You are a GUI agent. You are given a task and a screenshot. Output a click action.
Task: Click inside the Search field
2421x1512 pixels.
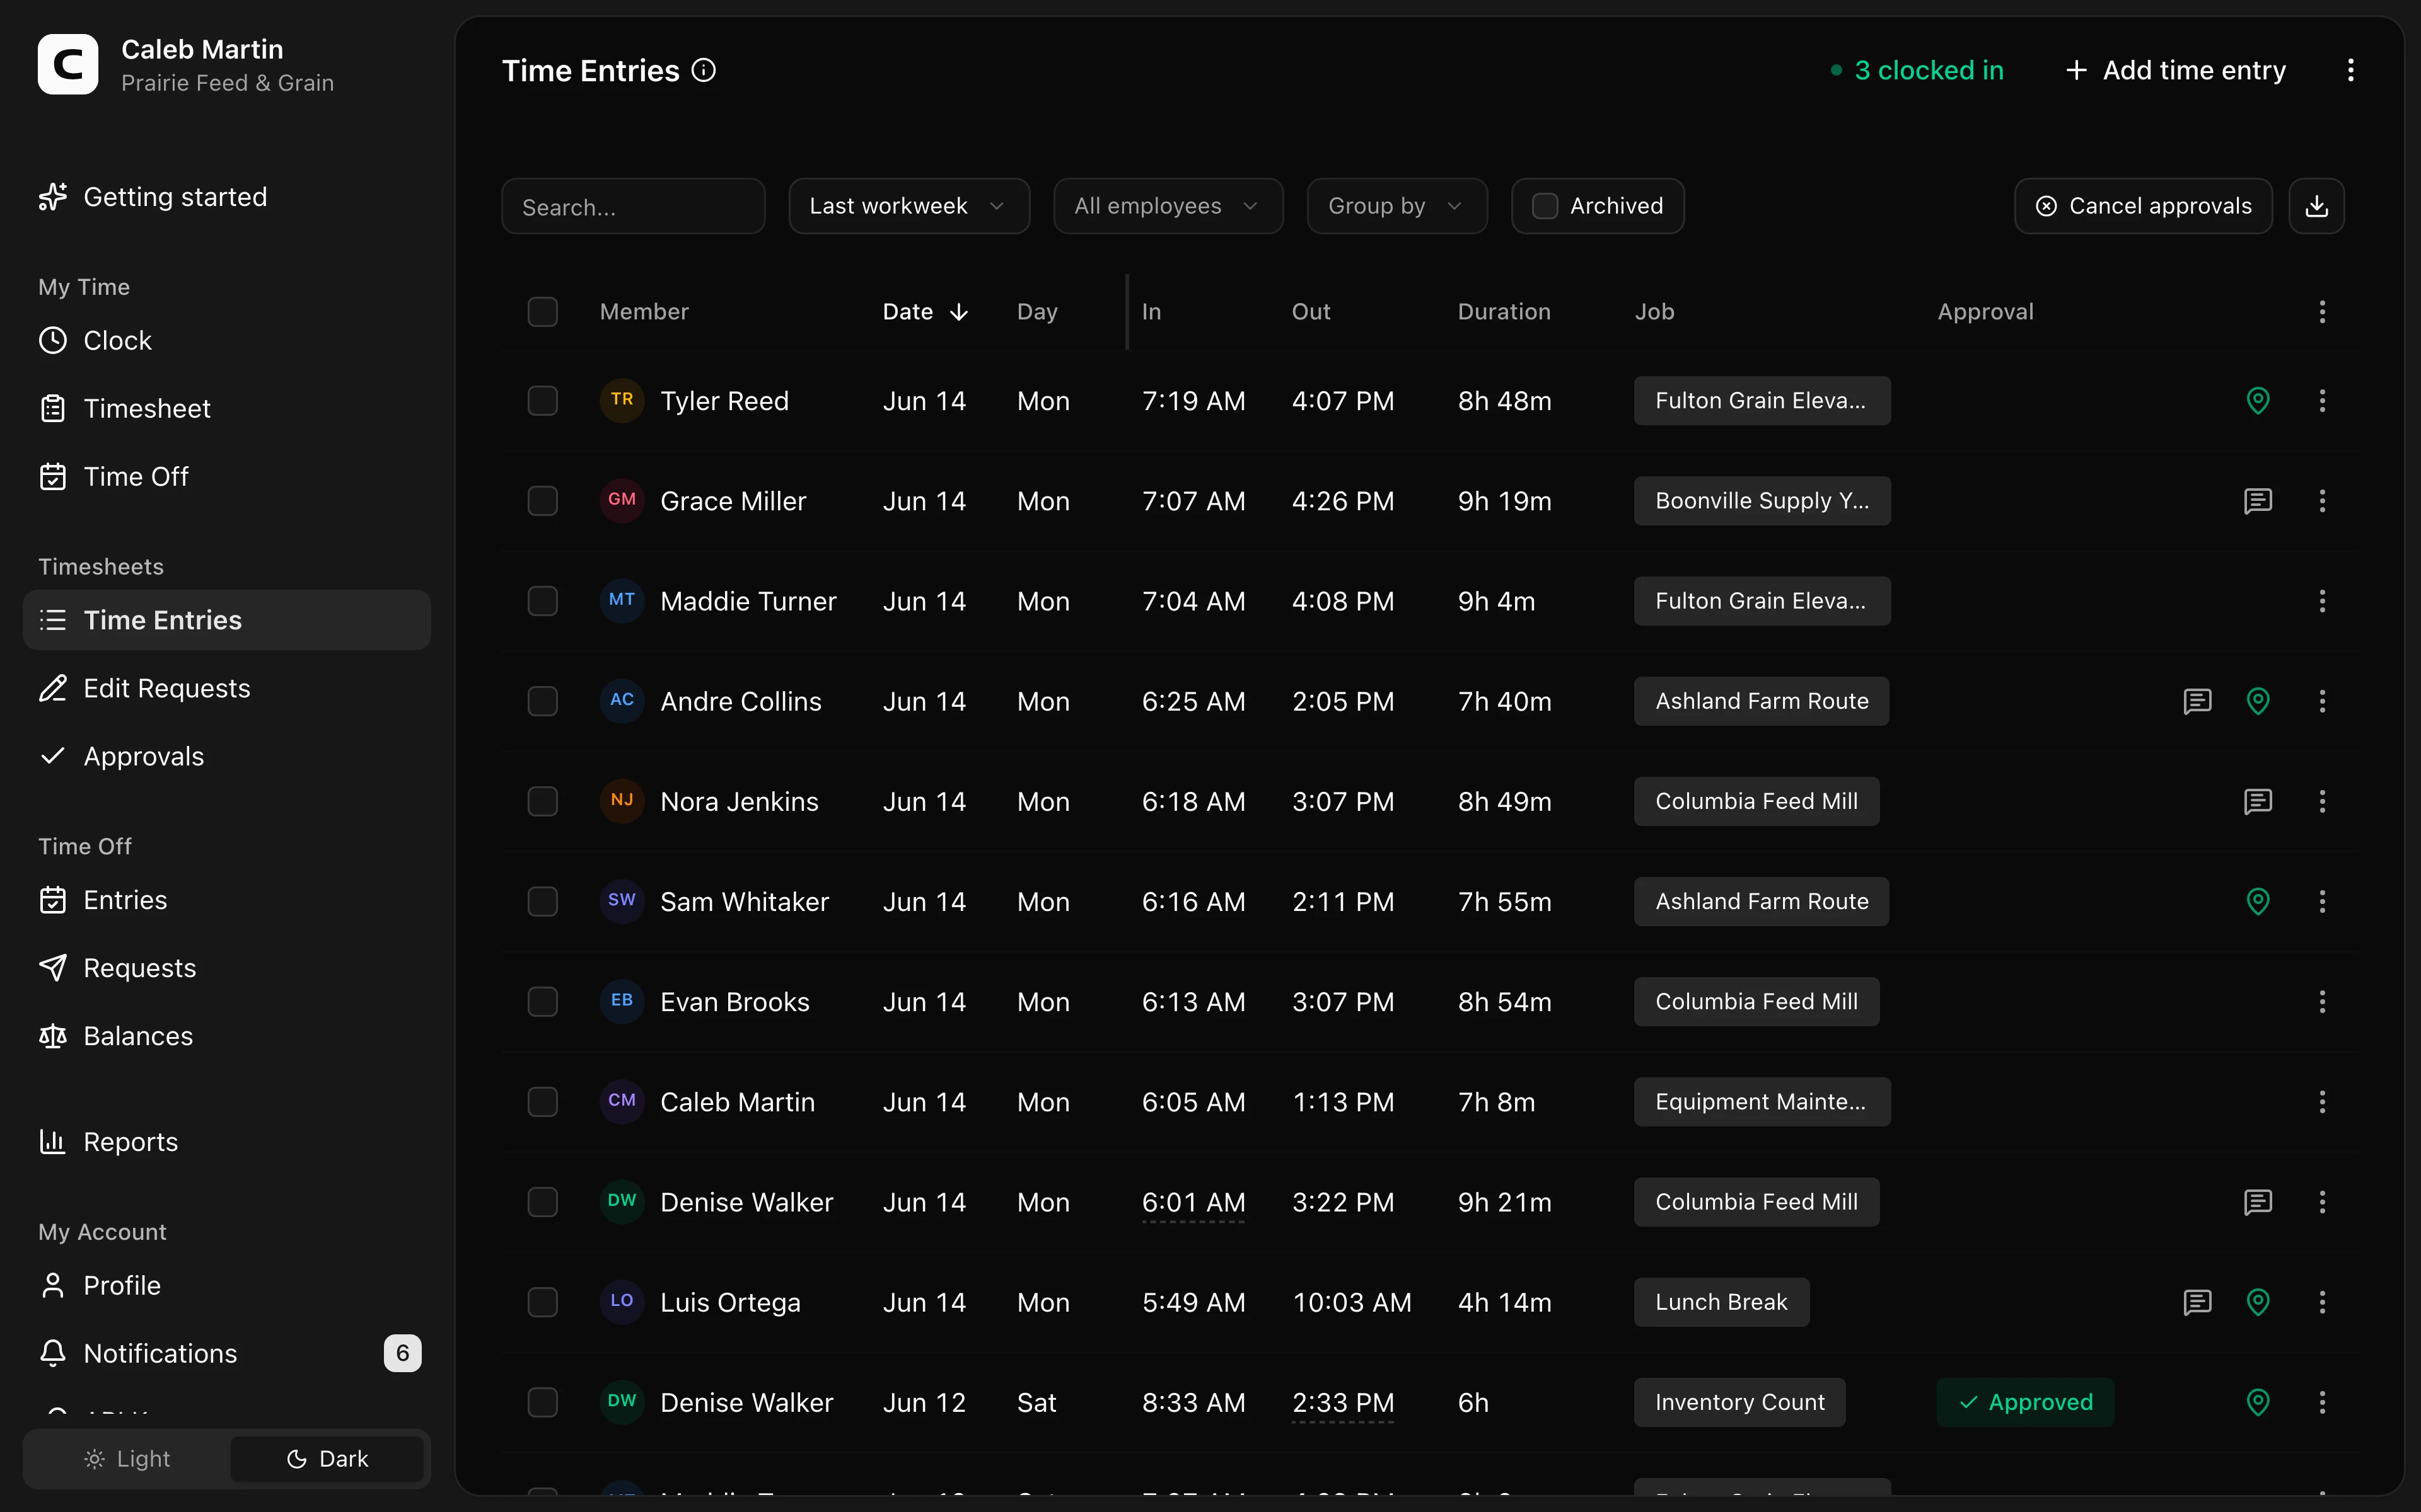633,206
